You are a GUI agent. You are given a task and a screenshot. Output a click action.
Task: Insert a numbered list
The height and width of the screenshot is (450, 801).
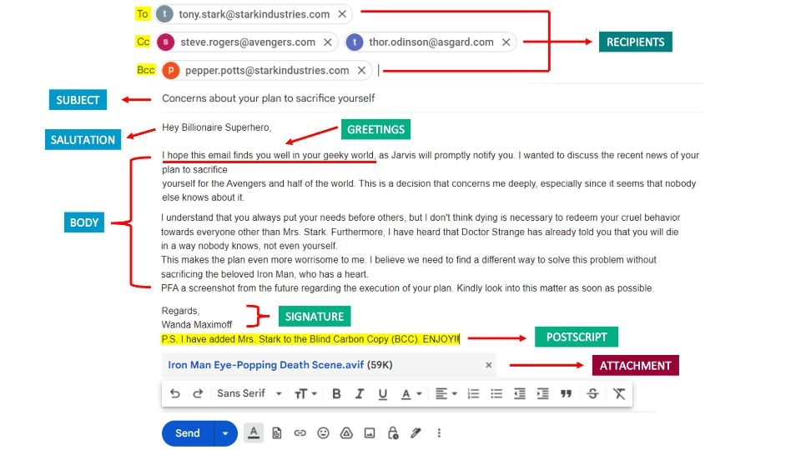pyautogui.click(x=474, y=394)
